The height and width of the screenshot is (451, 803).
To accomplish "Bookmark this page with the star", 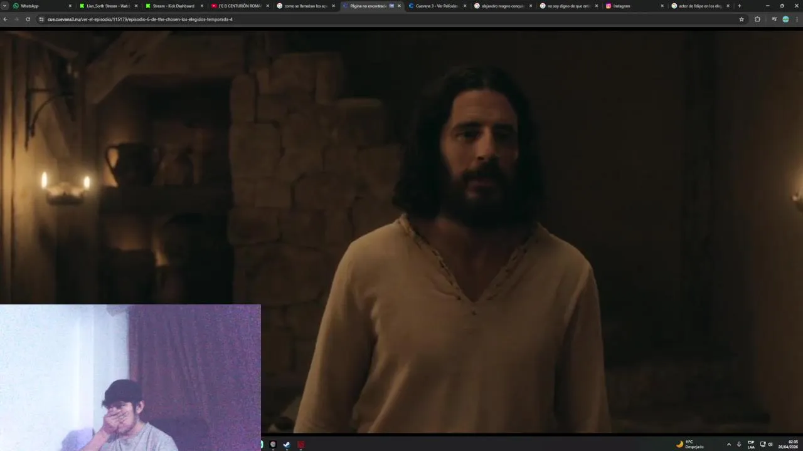I will click(x=742, y=19).
